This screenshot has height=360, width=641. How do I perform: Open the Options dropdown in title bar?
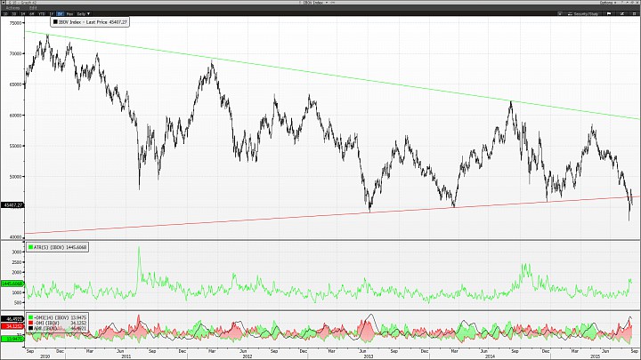click(x=609, y=3)
